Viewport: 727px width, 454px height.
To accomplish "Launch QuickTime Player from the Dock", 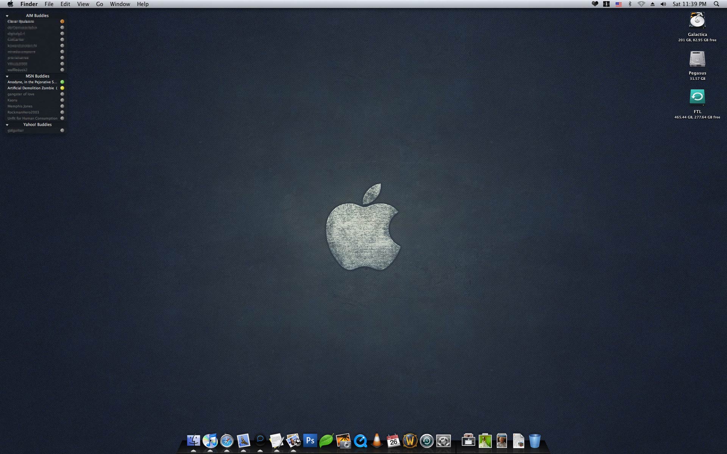I will pyautogui.click(x=360, y=441).
